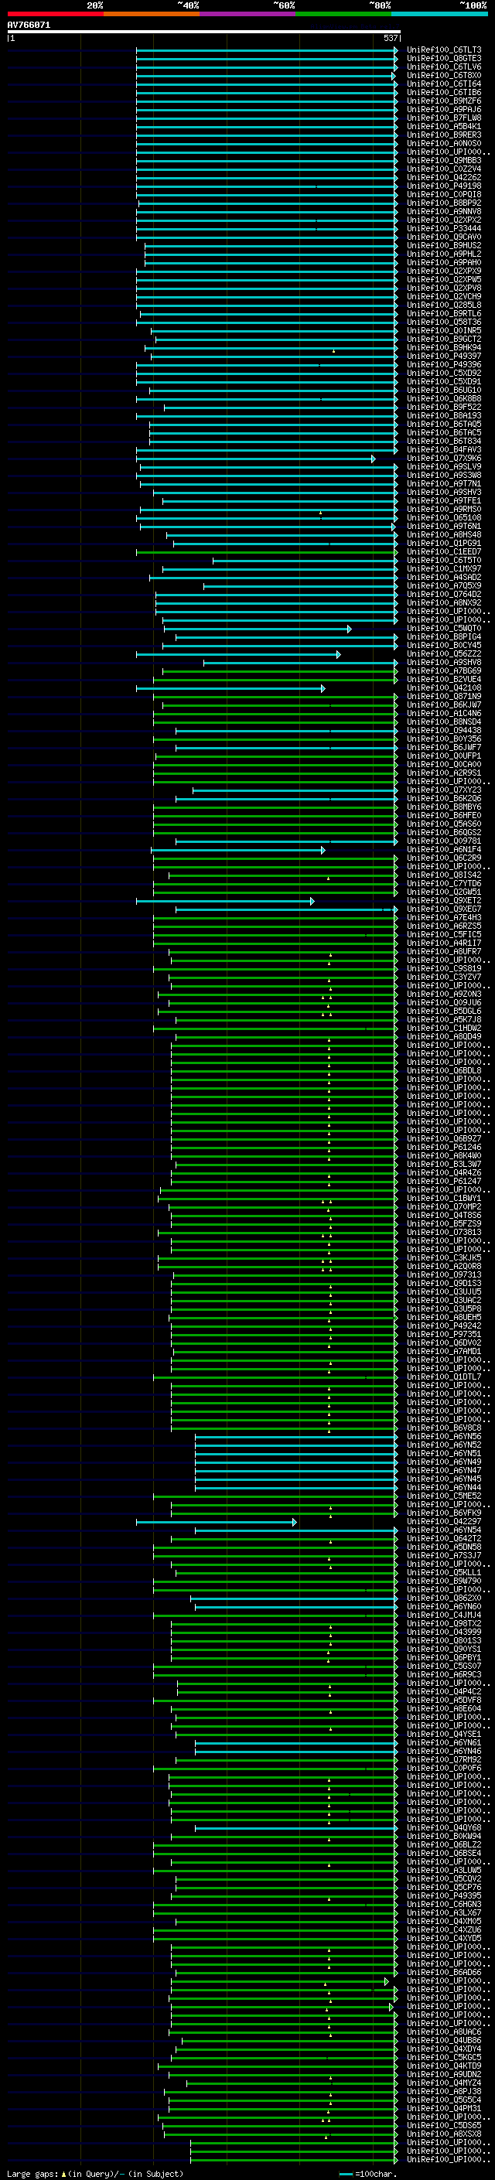Select hit UniRef100_Q2XPW5
The image size is (495, 2180).
click(444, 279)
